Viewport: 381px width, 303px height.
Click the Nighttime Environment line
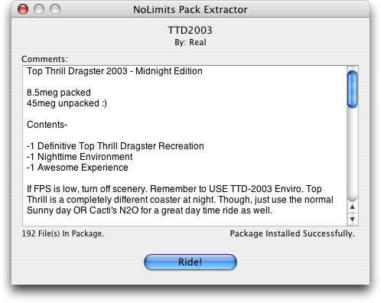[80, 157]
